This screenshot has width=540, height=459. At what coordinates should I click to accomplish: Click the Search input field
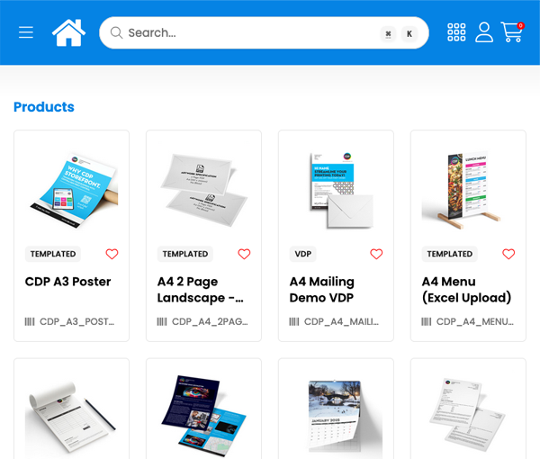[243, 33]
